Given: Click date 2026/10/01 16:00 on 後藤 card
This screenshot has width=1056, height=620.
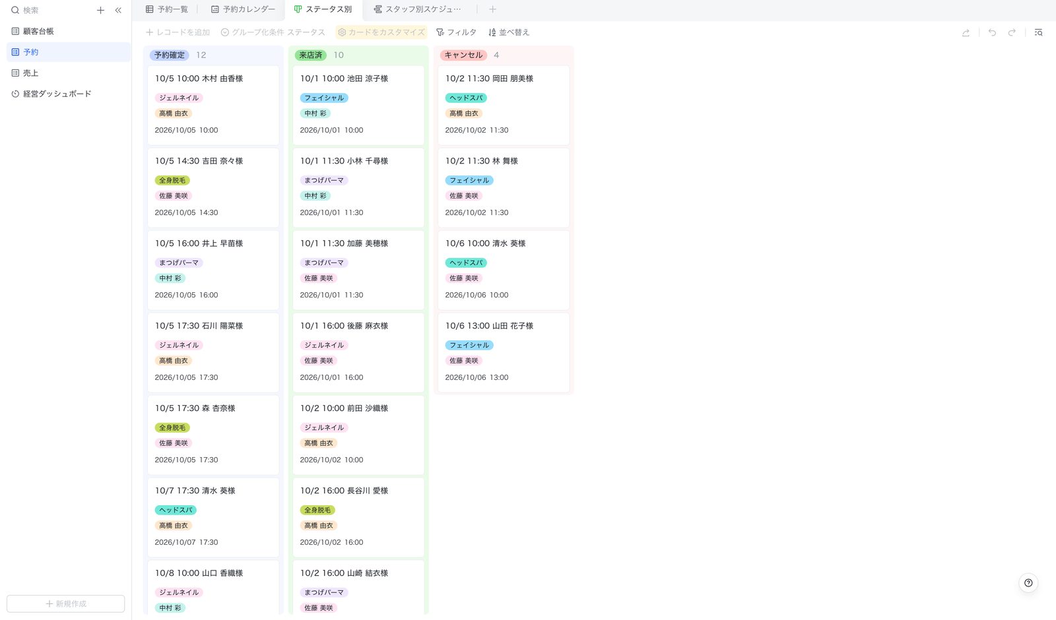Looking at the screenshot, I should [x=331, y=377].
